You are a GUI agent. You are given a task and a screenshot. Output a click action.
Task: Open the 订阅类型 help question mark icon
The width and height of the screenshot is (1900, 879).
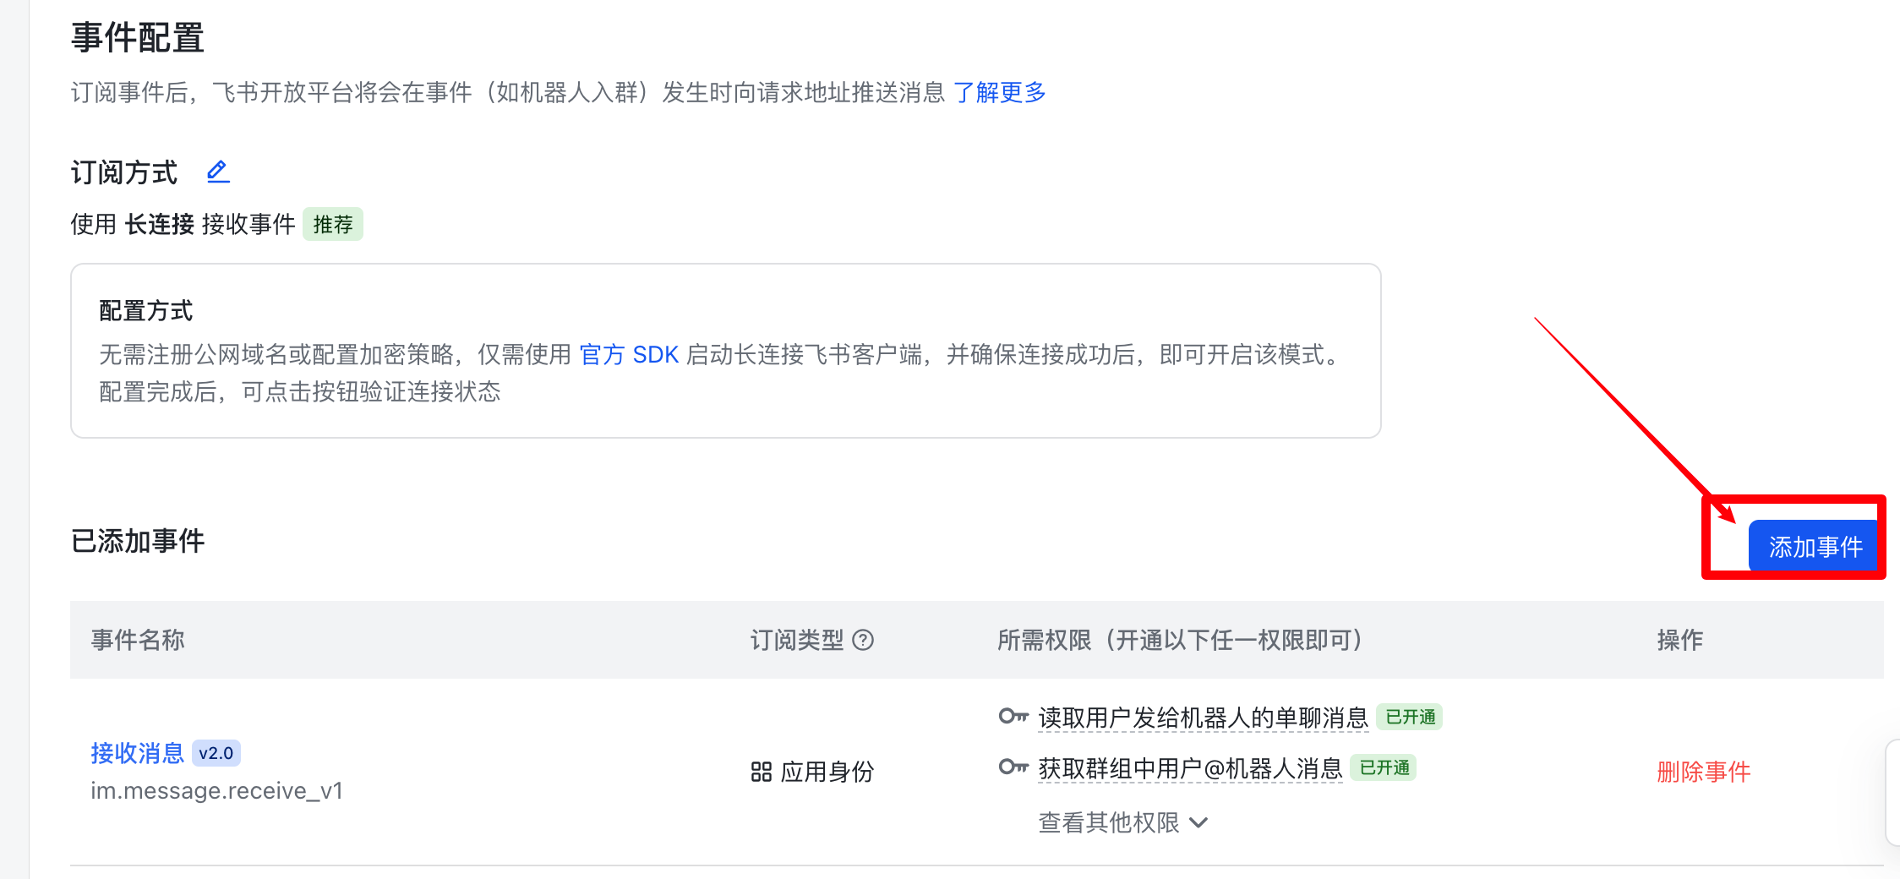(865, 640)
